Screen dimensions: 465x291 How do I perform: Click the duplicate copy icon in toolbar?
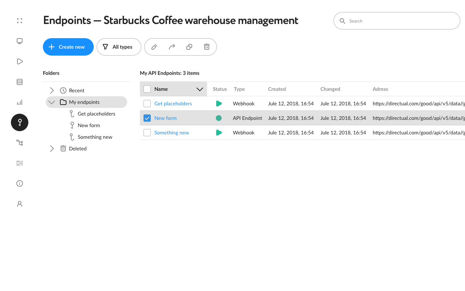[189, 47]
